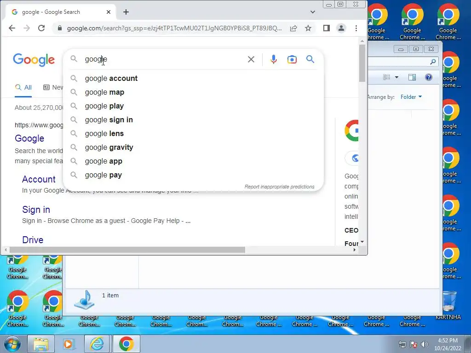This screenshot has height=353, width=471.
Task: Select the suggestion google play
Action: point(194,106)
